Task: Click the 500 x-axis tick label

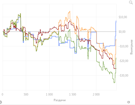Action: pyautogui.click(x=26, y=94)
